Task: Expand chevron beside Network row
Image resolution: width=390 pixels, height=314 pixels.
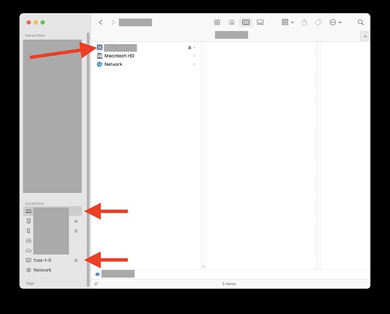Action: click(x=194, y=64)
